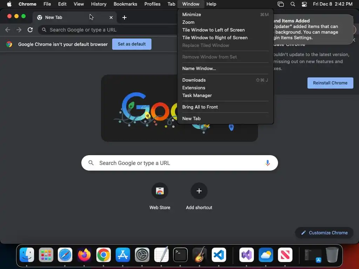The height and width of the screenshot is (269, 359).
Task: Click the reload page icon
Action: [30, 30]
